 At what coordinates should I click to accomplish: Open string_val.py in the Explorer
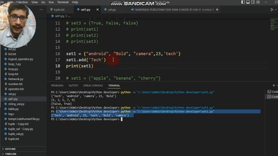pyautogui.click(x=16, y=104)
